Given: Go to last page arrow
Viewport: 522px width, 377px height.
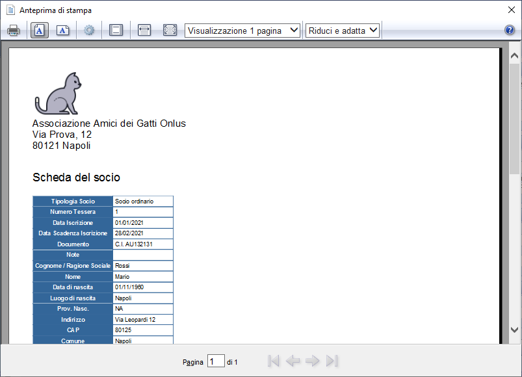Looking at the screenshot, I should [x=332, y=361].
